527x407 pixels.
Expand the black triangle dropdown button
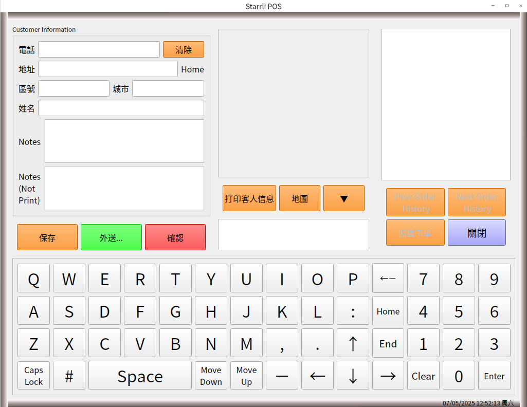343,198
